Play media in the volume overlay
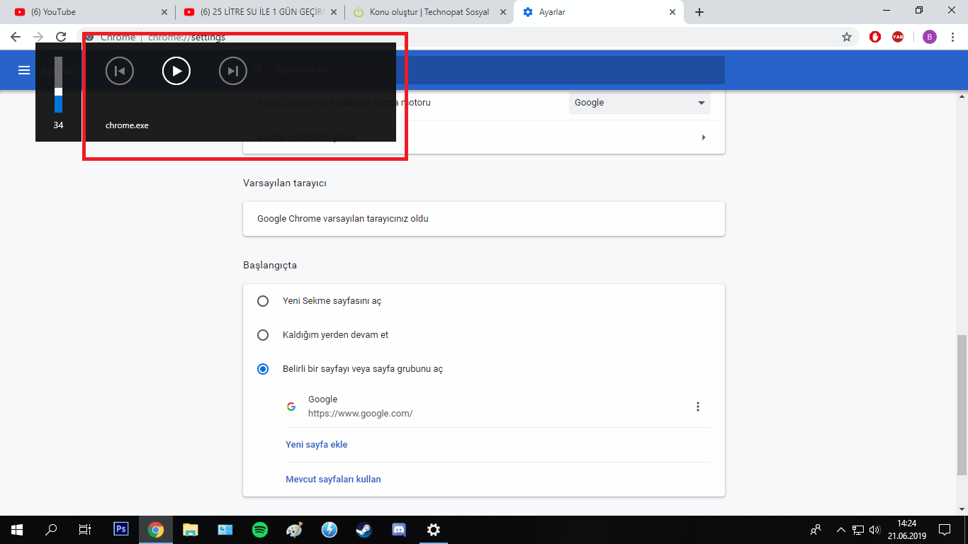Screen dimensions: 968x544 (176, 71)
